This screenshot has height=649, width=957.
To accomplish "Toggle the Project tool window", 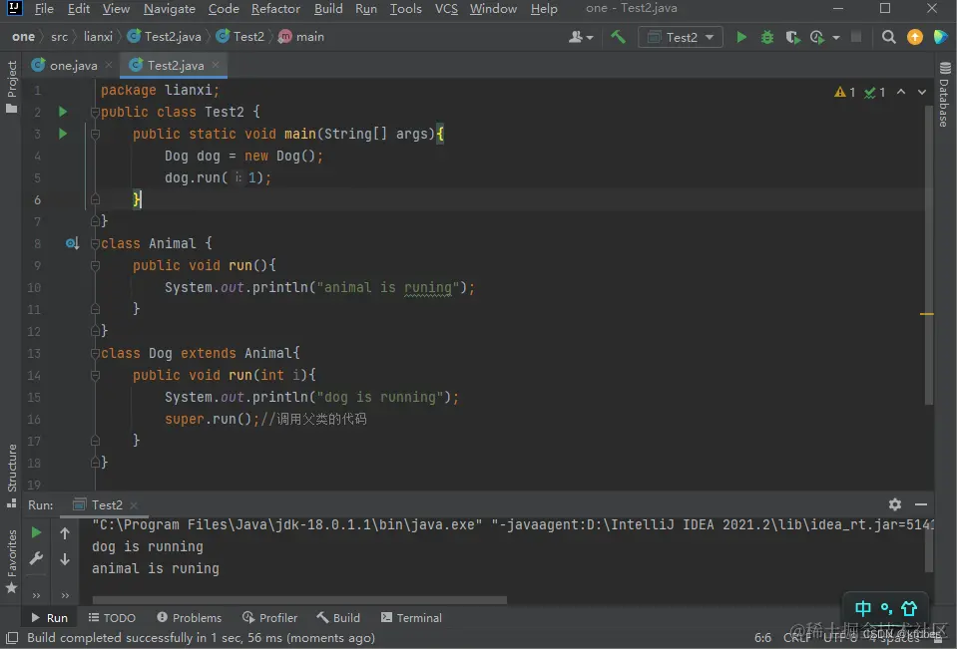I will (12, 87).
